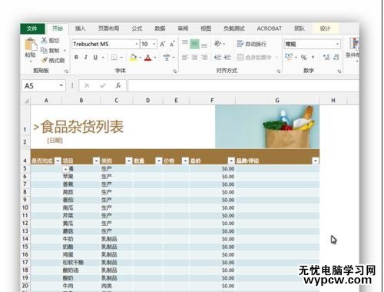Switch to the 公式 tab
The width and height of the screenshot is (384, 292).
pos(137,28)
